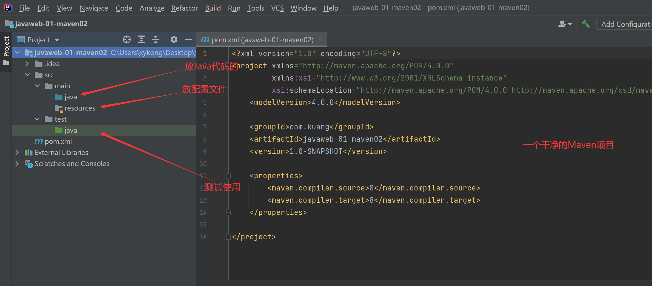
Task: Click the Expand All icon in Project panel
Action: 141,40
